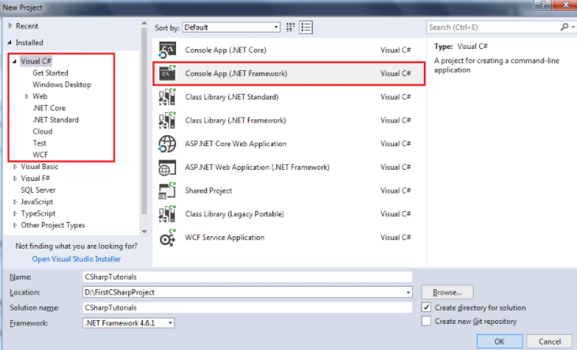Viewport: 577px width, 350px height.
Task: Click the Console App (.NET Core) template icon
Action: tap(167, 51)
